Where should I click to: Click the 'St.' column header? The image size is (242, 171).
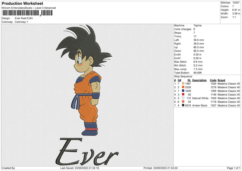pos(189,80)
